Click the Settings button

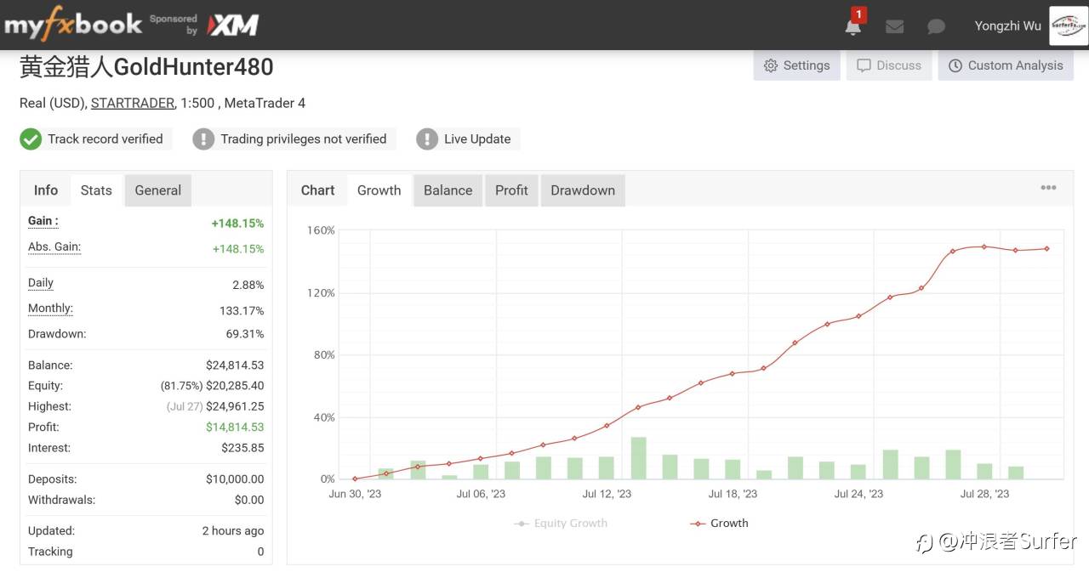[796, 65]
